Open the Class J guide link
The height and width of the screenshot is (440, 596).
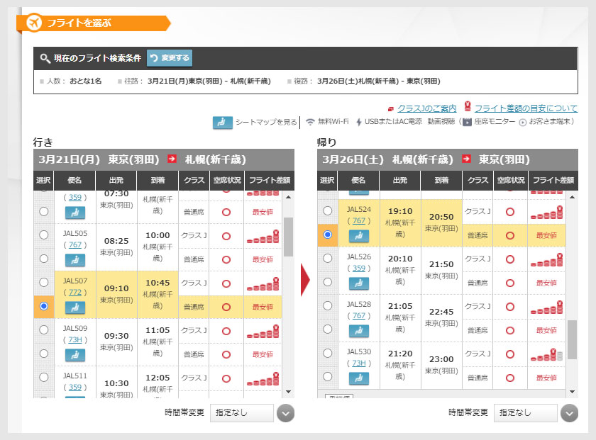click(427, 108)
